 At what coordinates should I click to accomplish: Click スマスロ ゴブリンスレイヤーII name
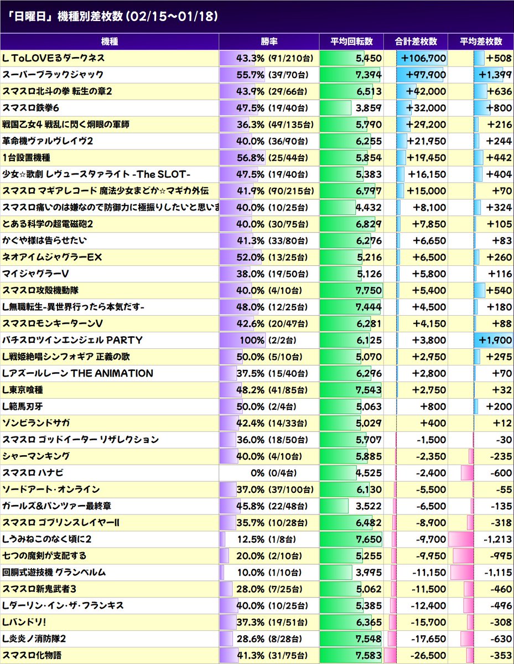(x=60, y=523)
